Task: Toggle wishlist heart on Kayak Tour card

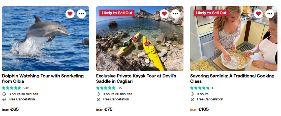Action: coord(164,14)
